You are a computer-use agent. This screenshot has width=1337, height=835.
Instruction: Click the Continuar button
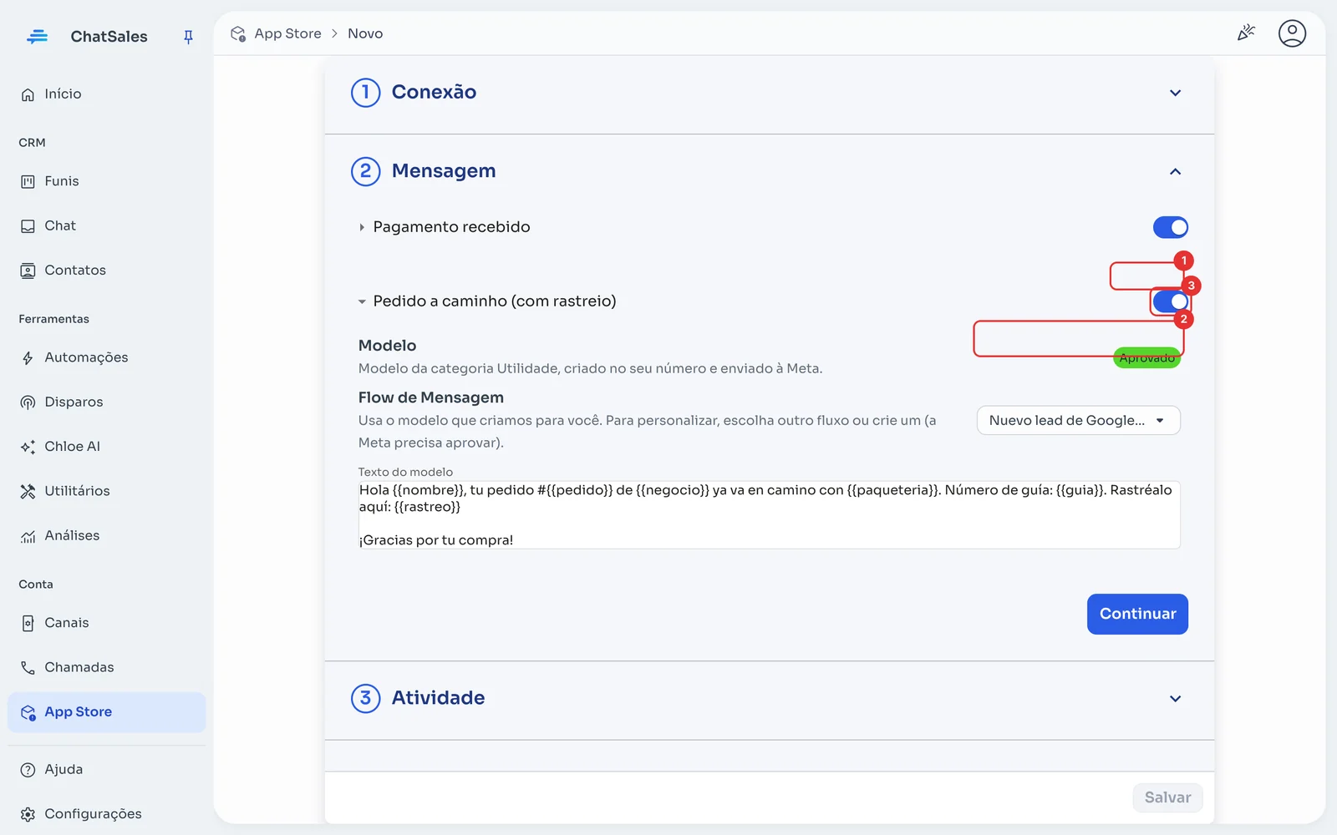tap(1137, 614)
